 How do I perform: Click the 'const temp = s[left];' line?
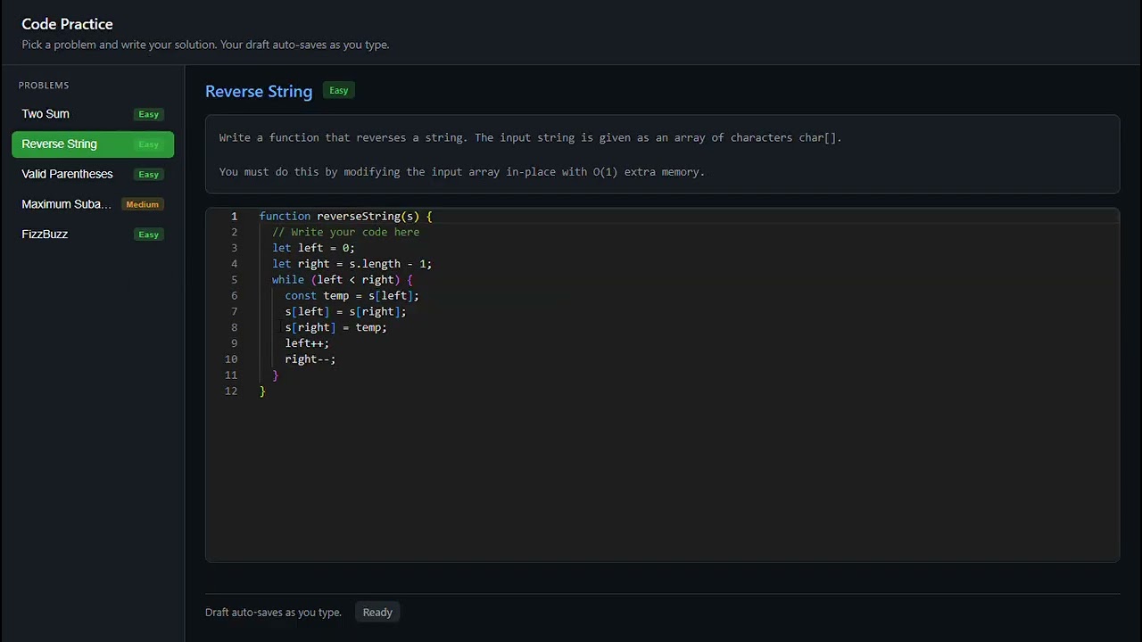[x=352, y=296]
